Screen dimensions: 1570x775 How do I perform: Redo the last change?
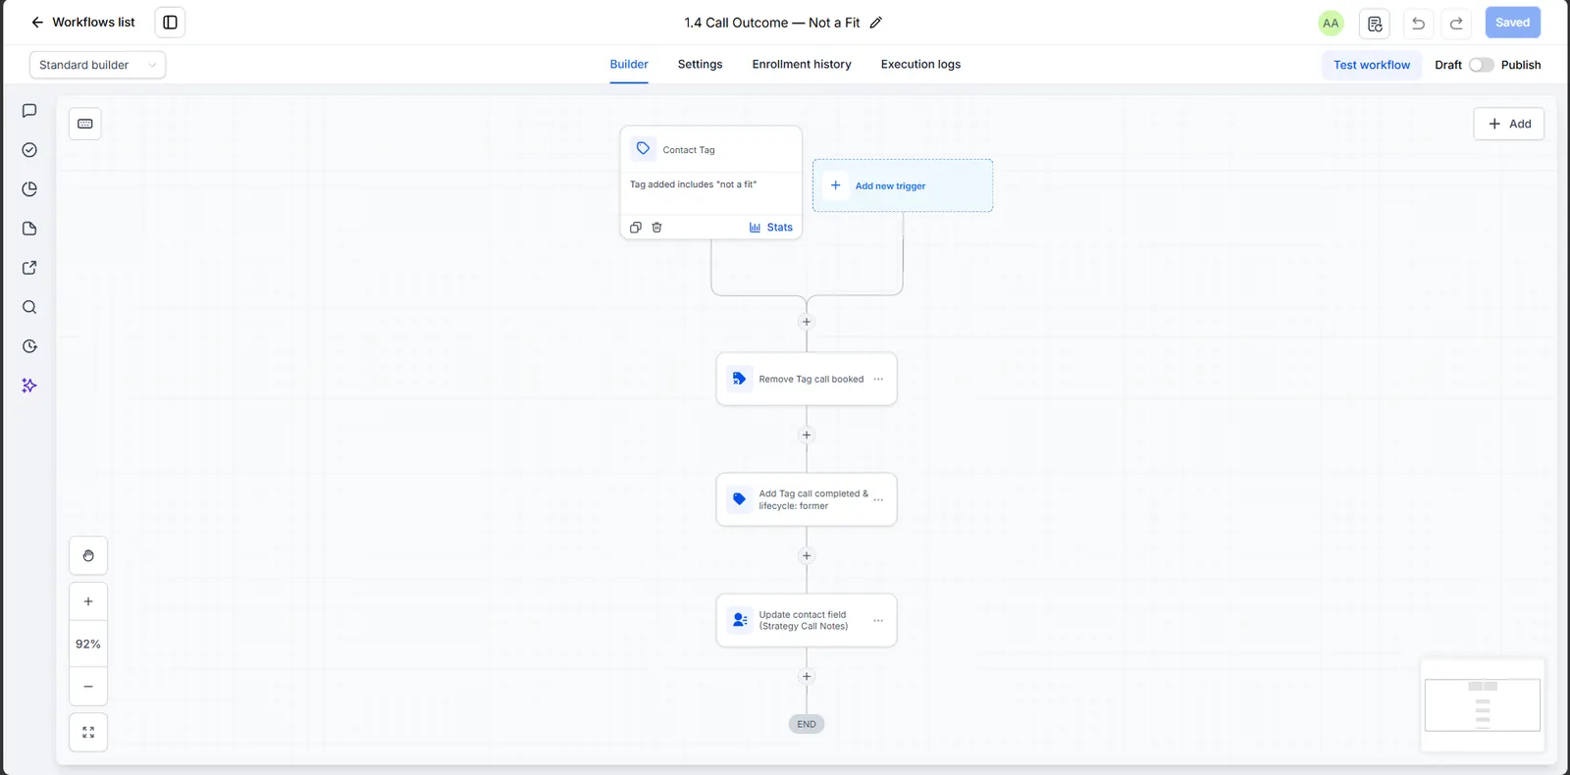click(1456, 23)
